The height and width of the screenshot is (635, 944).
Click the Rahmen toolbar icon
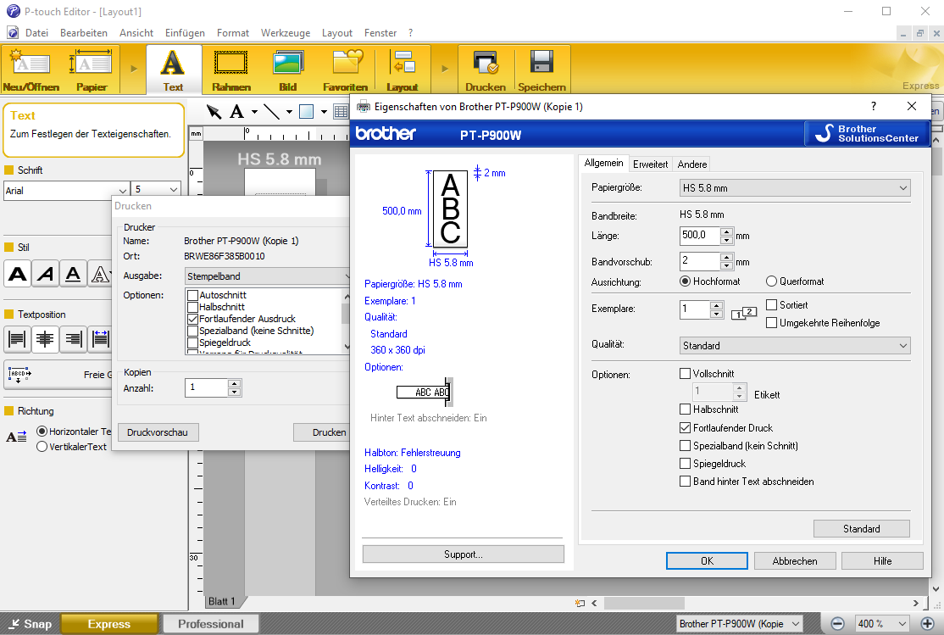pyautogui.click(x=231, y=70)
